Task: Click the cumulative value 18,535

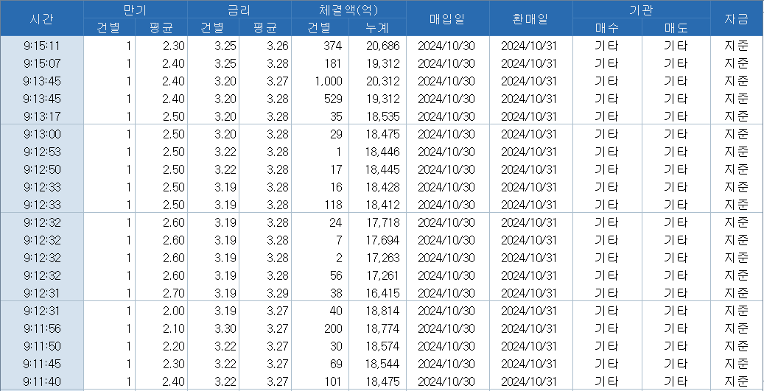Action: tap(382, 116)
